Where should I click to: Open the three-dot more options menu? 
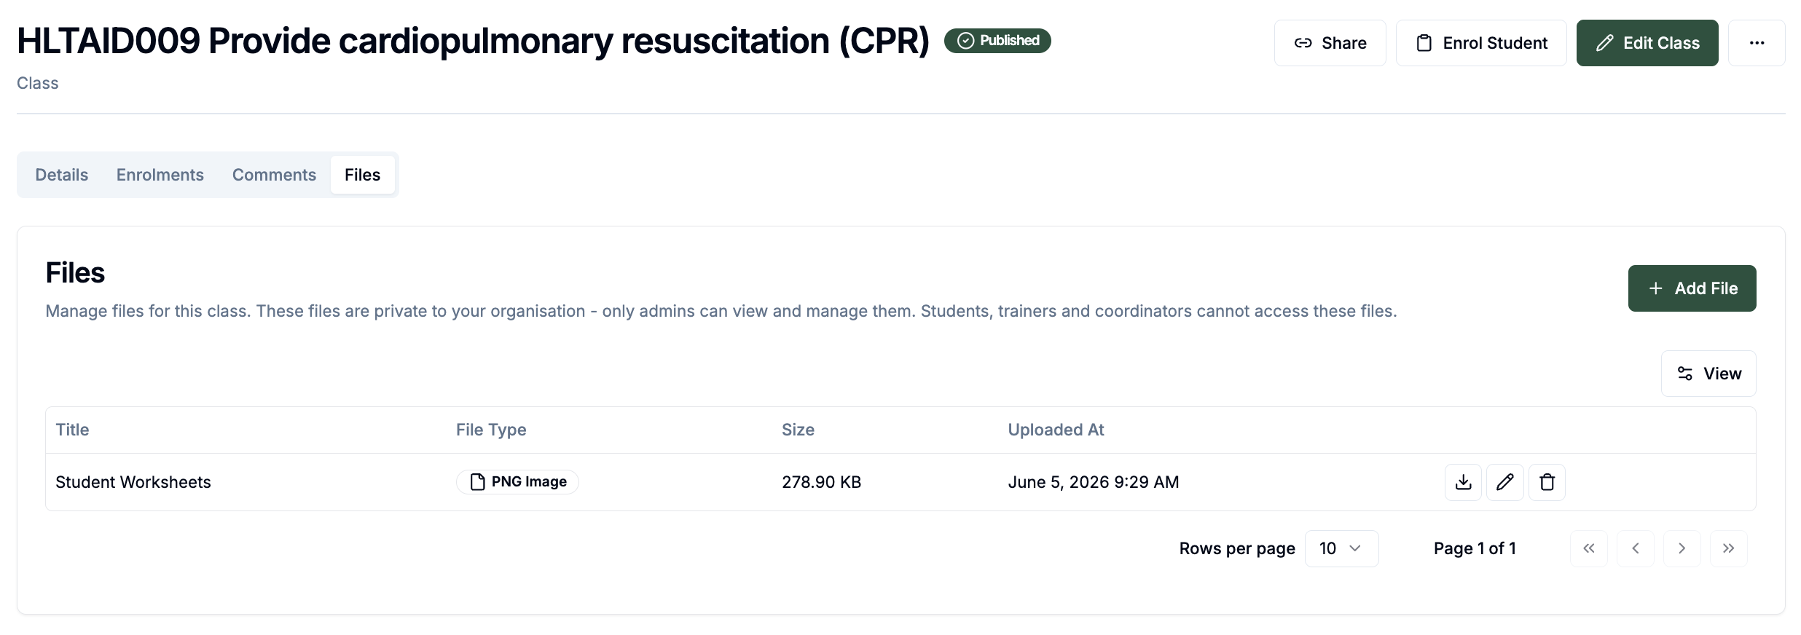1757,43
